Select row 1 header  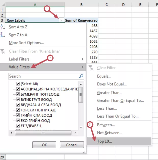(x=3, y=10)
